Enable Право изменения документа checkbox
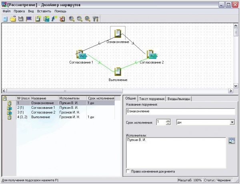 pos(128,171)
